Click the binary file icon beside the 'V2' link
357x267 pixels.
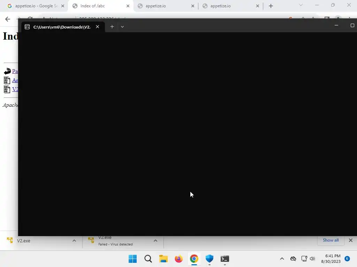[7, 89]
